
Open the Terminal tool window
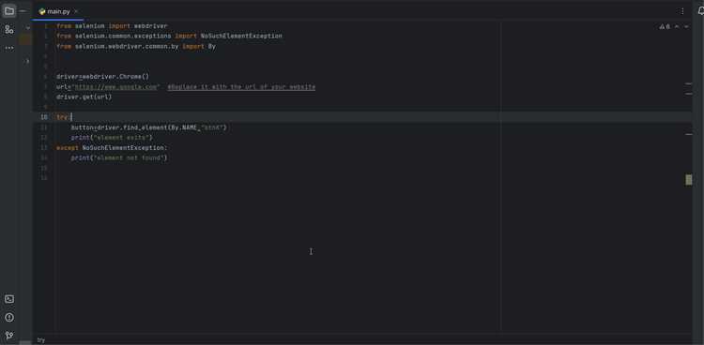click(x=9, y=299)
